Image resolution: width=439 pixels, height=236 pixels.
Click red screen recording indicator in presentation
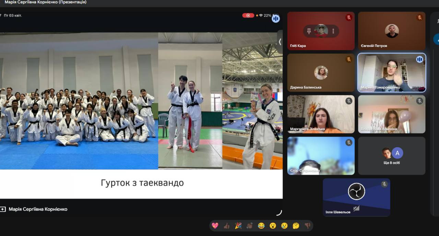point(248,15)
